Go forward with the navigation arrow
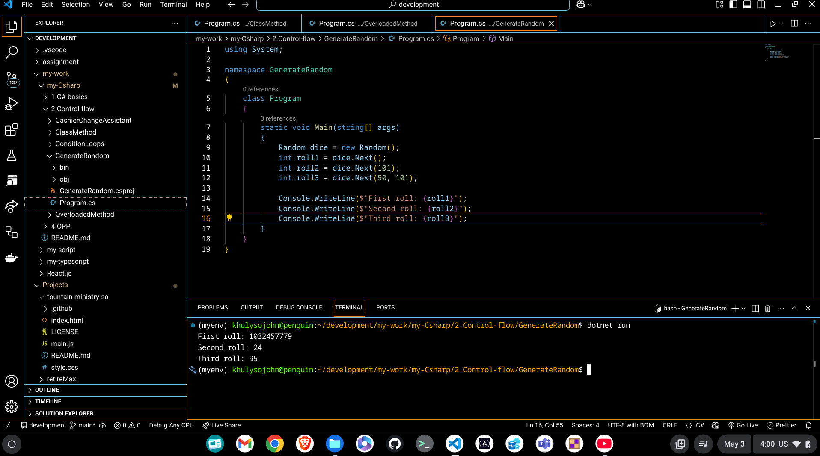820x456 pixels. pos(245,4)
